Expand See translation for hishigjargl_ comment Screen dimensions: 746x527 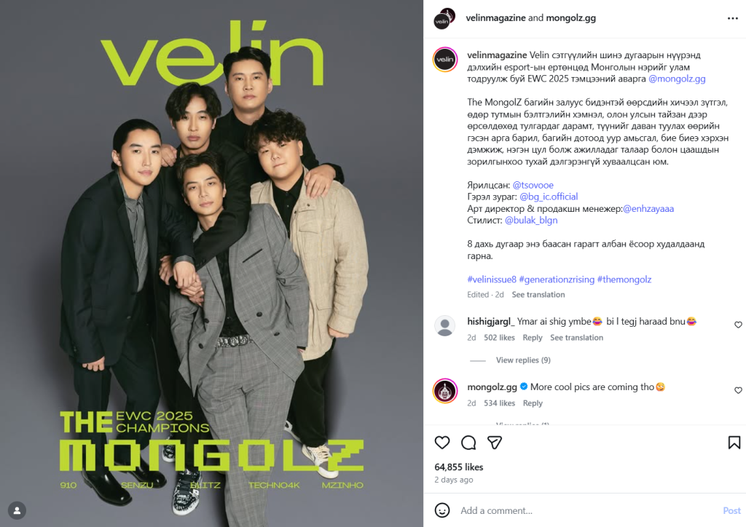coord(576,338)
